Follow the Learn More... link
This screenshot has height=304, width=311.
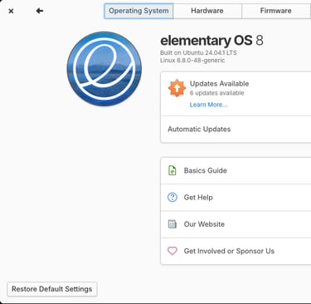[x=208, y=105]
